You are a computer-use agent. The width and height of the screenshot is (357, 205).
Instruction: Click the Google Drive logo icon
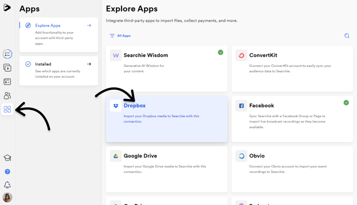116,156
